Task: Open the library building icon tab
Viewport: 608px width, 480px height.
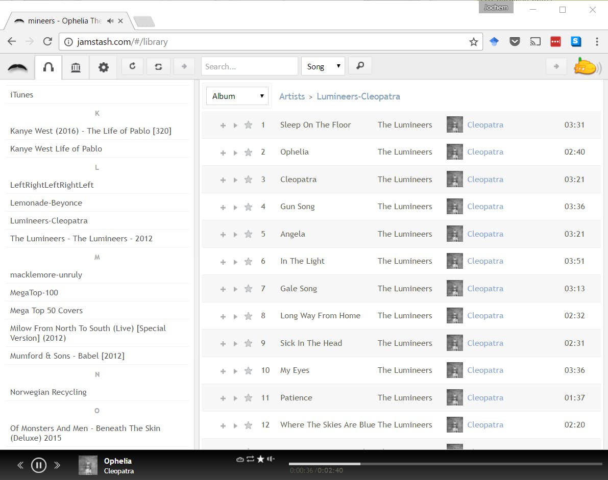Action: [x=76, y=67]
